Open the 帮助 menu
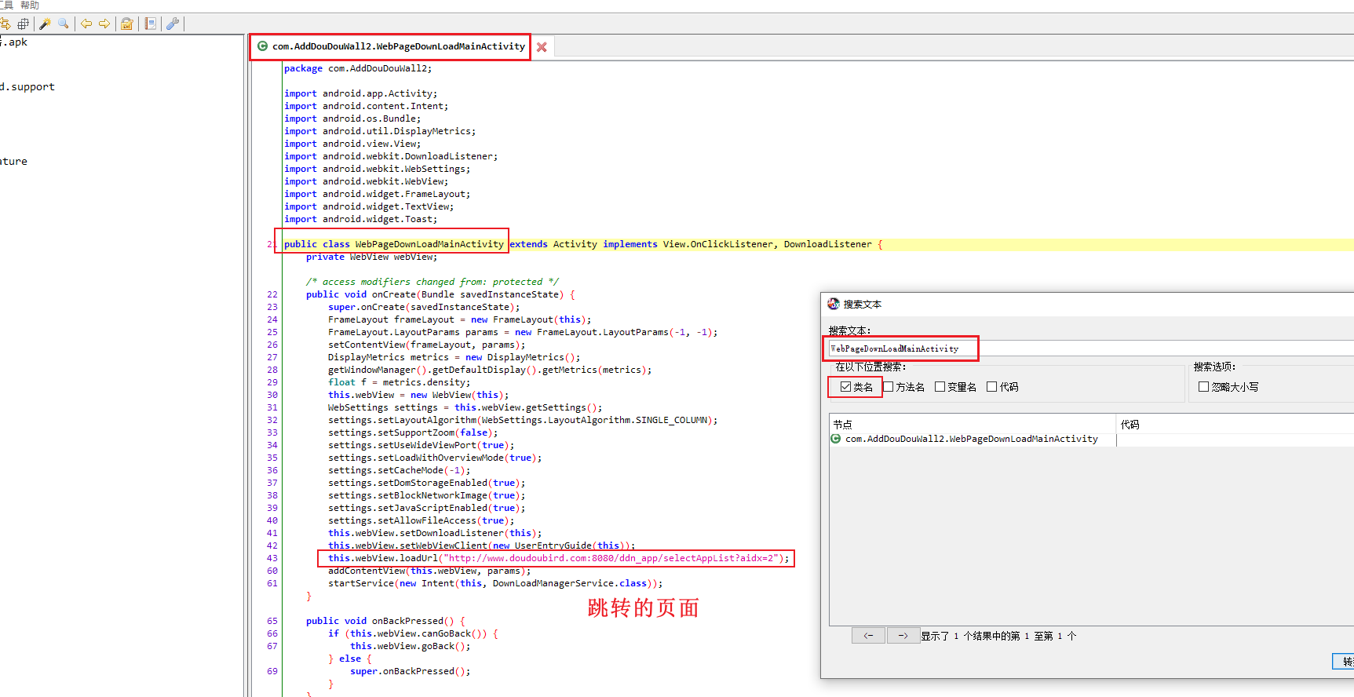The width and height of the screenshot is (1354, 697). point(30,5)
